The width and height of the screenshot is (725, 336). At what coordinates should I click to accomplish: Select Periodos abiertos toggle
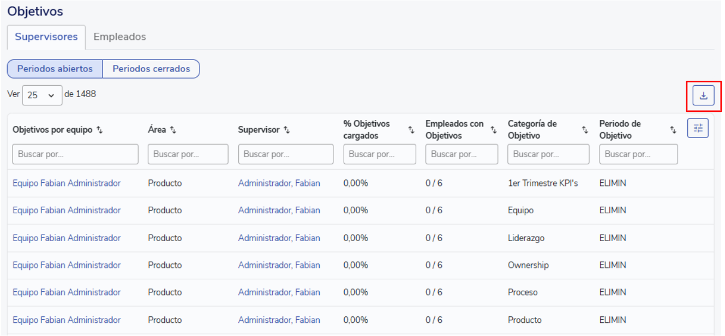pyautogui.click(x=55, y=69)
